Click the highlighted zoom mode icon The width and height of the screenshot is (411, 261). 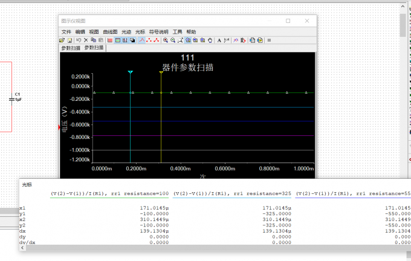188,40
